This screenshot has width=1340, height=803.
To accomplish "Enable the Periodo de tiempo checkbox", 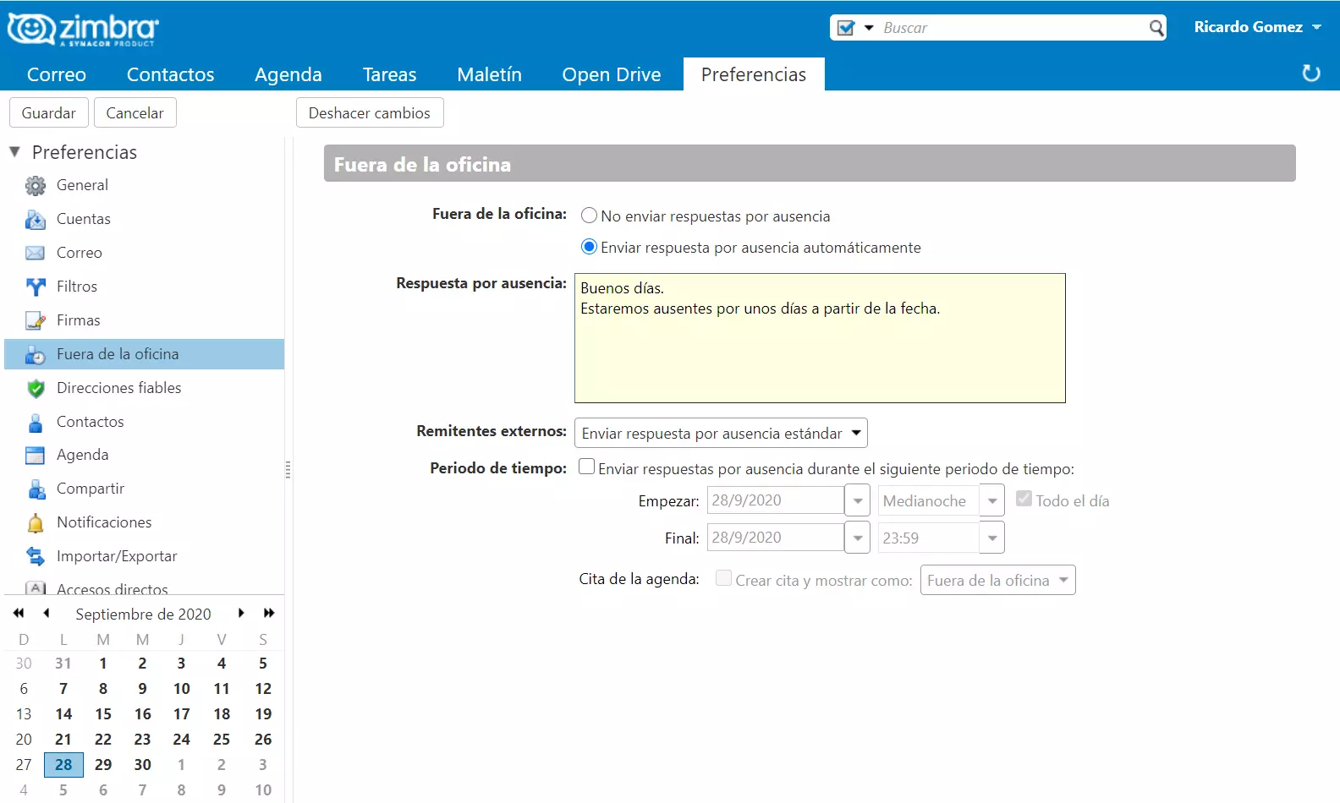I will pyautogui.click(x=586, y=467).
